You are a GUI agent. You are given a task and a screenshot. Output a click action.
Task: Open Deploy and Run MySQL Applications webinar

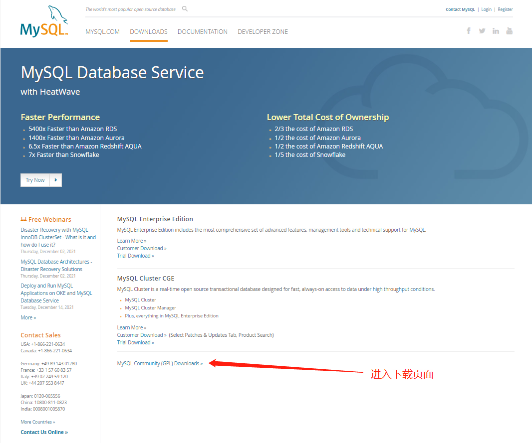[x=56, y=293]
